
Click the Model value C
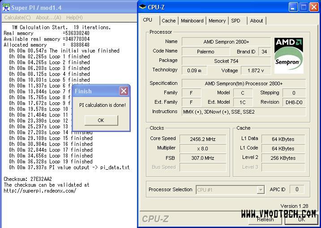(x=243, y=93)
